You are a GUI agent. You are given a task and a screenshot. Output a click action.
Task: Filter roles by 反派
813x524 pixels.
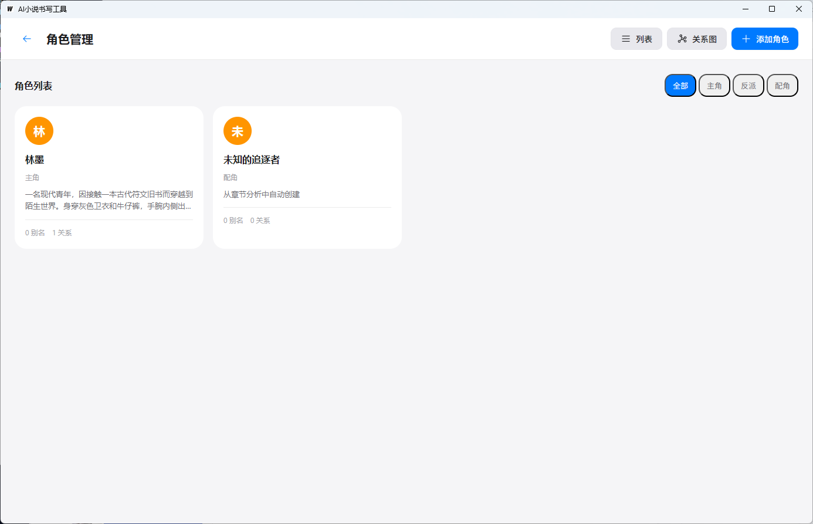[x=748, y=86]
